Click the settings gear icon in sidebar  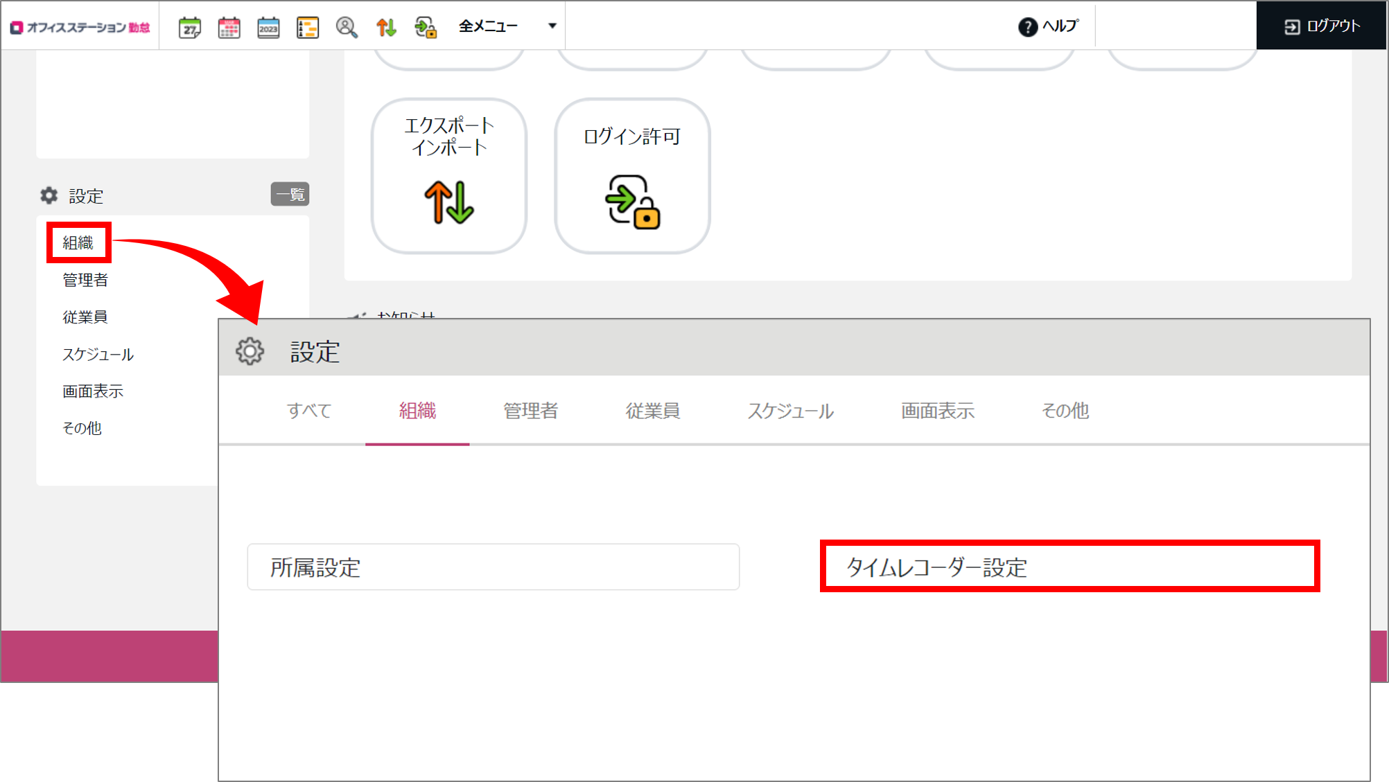pos(49,195)
